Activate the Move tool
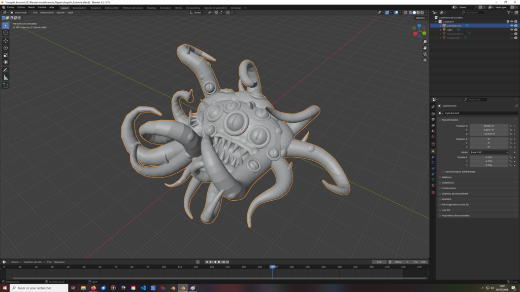 [6, 41]
